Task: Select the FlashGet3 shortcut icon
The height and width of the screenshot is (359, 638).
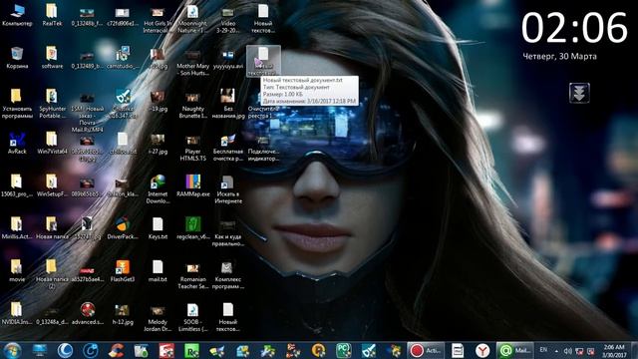Action: coord(122,271)
